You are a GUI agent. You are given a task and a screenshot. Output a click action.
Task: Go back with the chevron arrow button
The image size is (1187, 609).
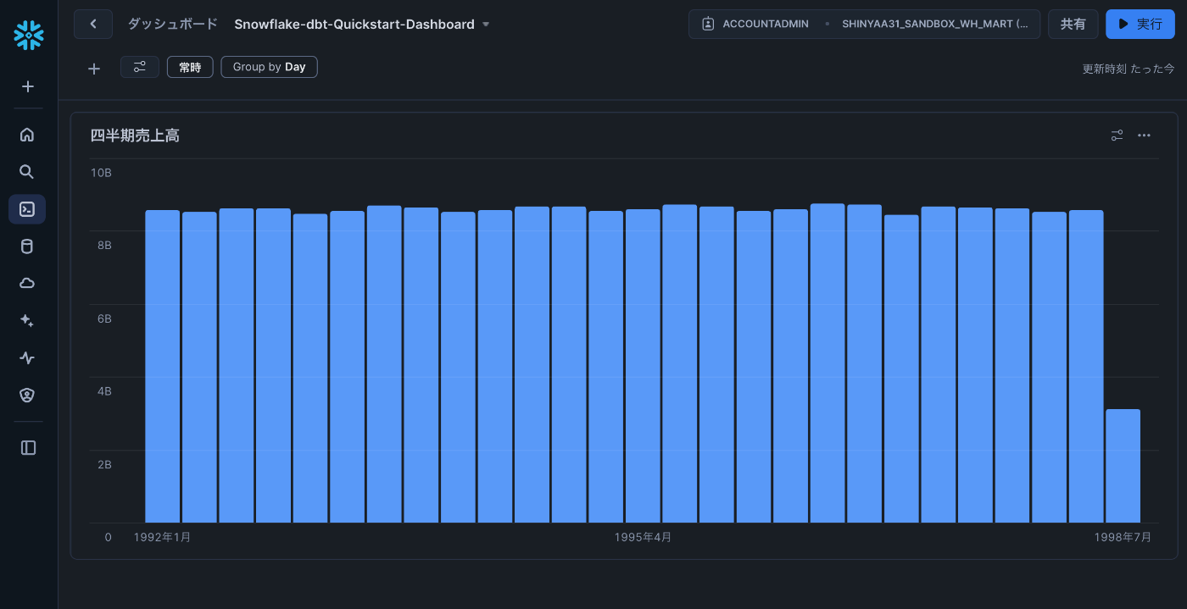click(x=93, y=24)
